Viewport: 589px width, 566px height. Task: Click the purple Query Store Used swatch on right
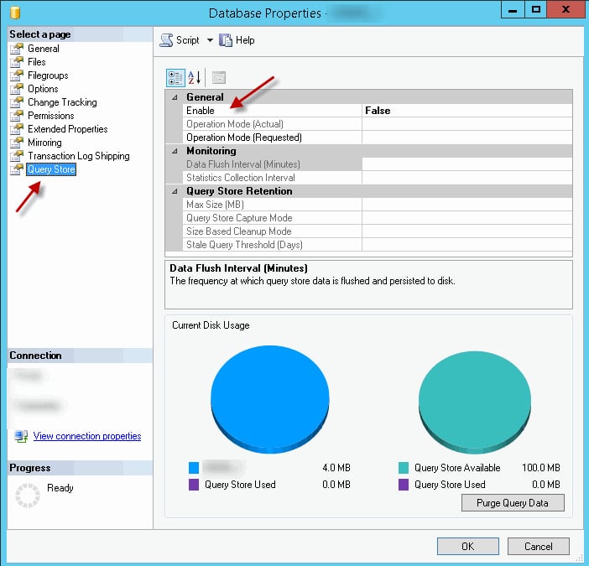(404, 485)
